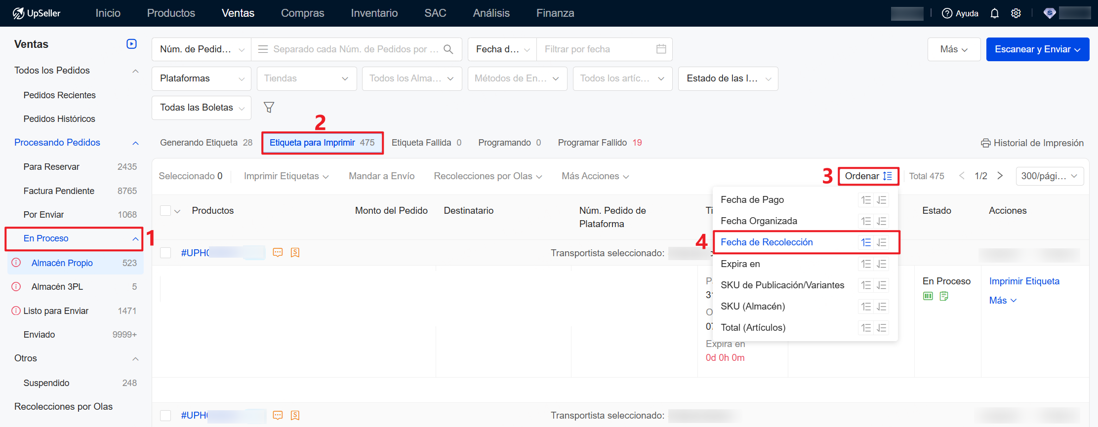1098x427 pixels.
Task: Check the select-all orders checkbox
Action: point(165,211)
